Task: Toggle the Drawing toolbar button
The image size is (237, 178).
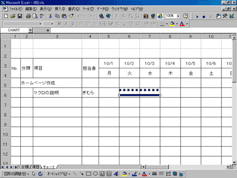Action: pos(160,16)
